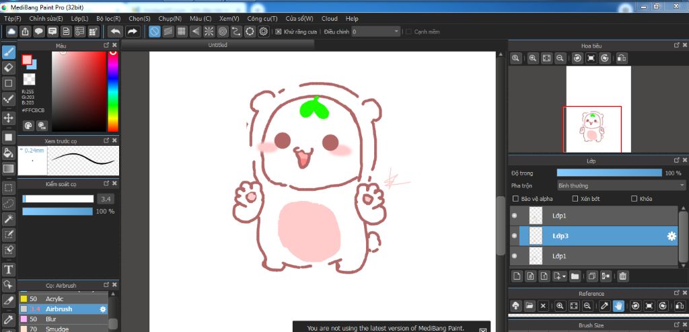Select the Move tool
This screenshot has height=332, width=689.
tap(8, 118)
